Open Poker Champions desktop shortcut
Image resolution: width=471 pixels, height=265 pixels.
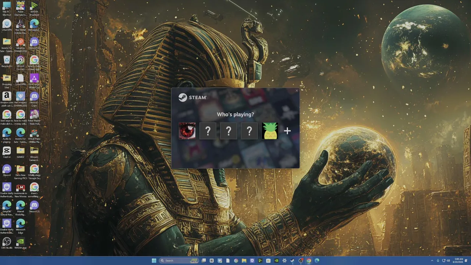coord(21,9)
